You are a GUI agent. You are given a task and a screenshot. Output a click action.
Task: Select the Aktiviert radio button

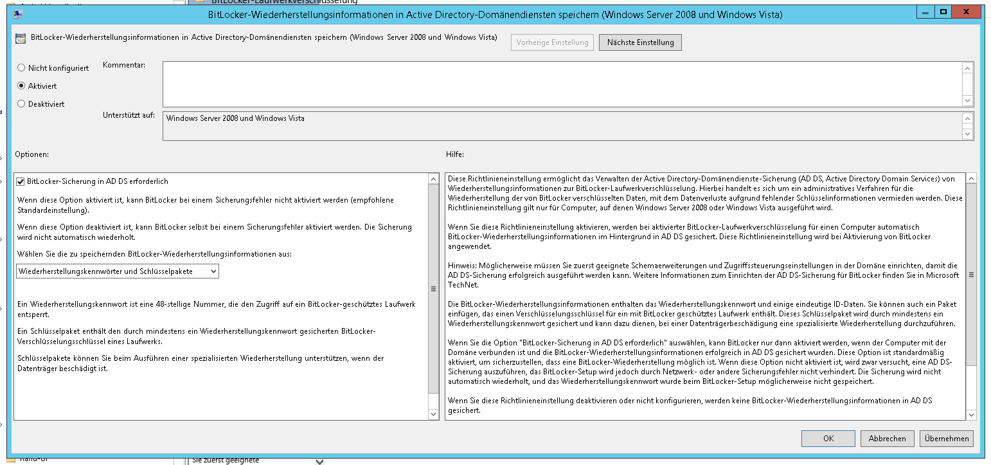tap(22, 86)
